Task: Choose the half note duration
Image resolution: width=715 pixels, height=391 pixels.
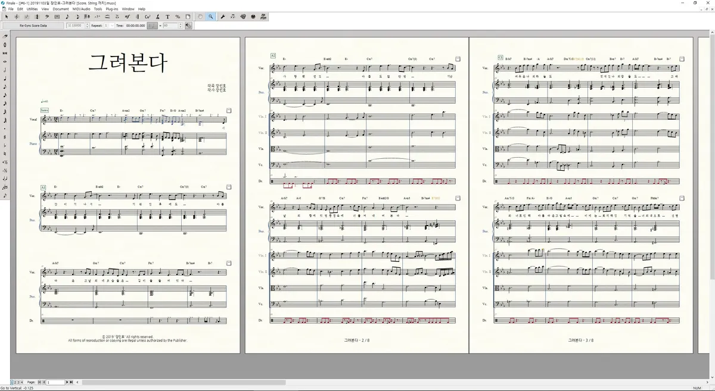Action: pos(5,70)
